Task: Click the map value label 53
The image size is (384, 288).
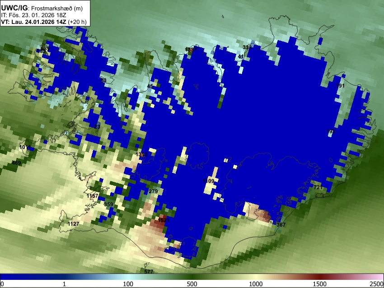Action: (x=103, y=80)
